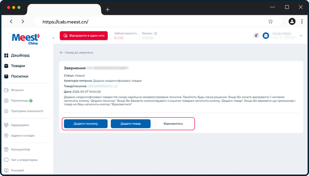The width and height of the screenshot is (309, 176).
Task: Open a new browser tab
Action: 108,9
